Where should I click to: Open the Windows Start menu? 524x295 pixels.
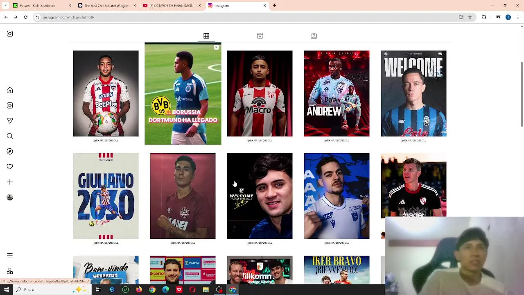6,290
